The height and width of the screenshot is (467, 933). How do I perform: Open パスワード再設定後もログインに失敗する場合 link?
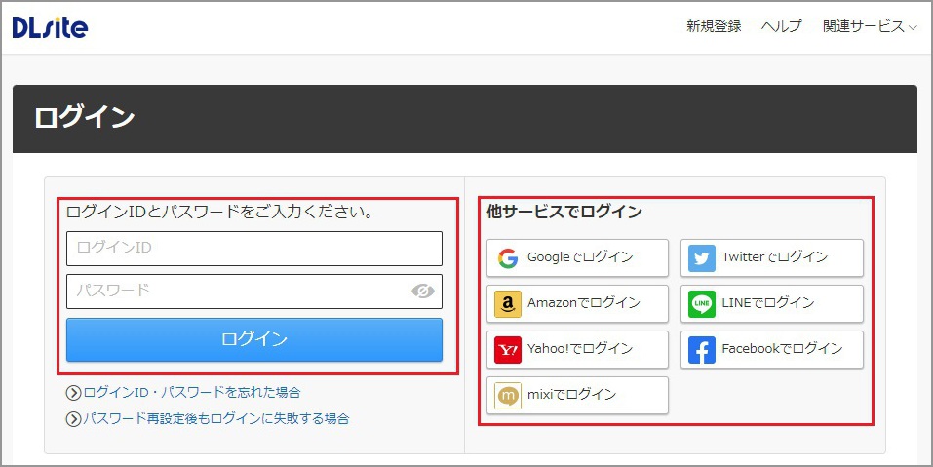click(x=216, y=418)
